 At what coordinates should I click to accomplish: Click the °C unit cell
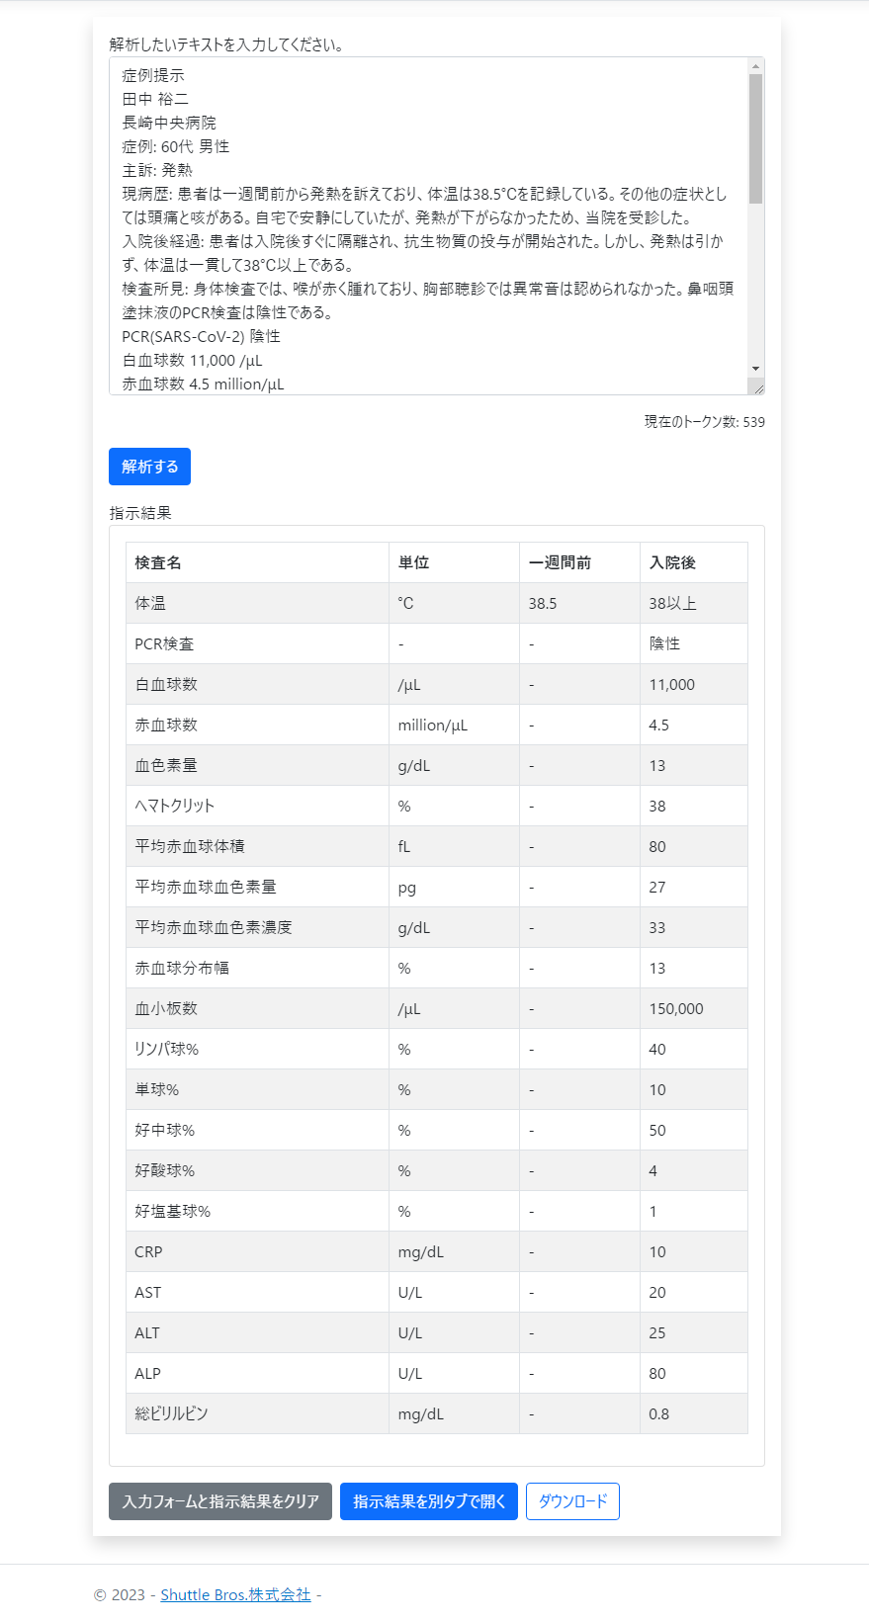[x=454, y=603]
